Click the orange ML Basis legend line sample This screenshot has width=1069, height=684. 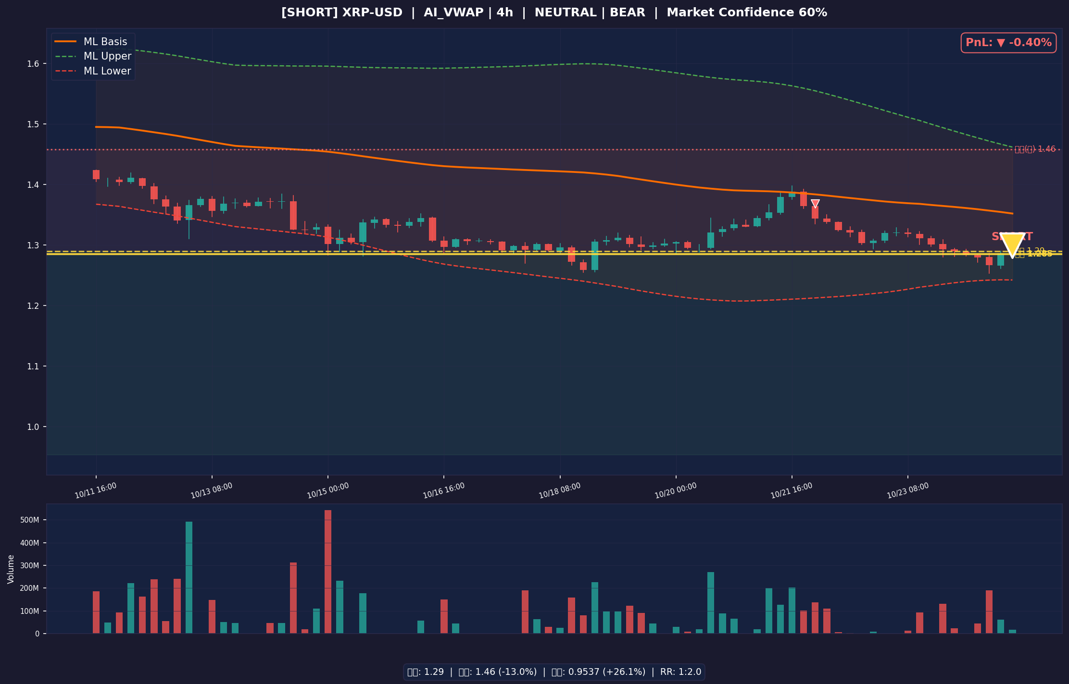coord(66,42)
